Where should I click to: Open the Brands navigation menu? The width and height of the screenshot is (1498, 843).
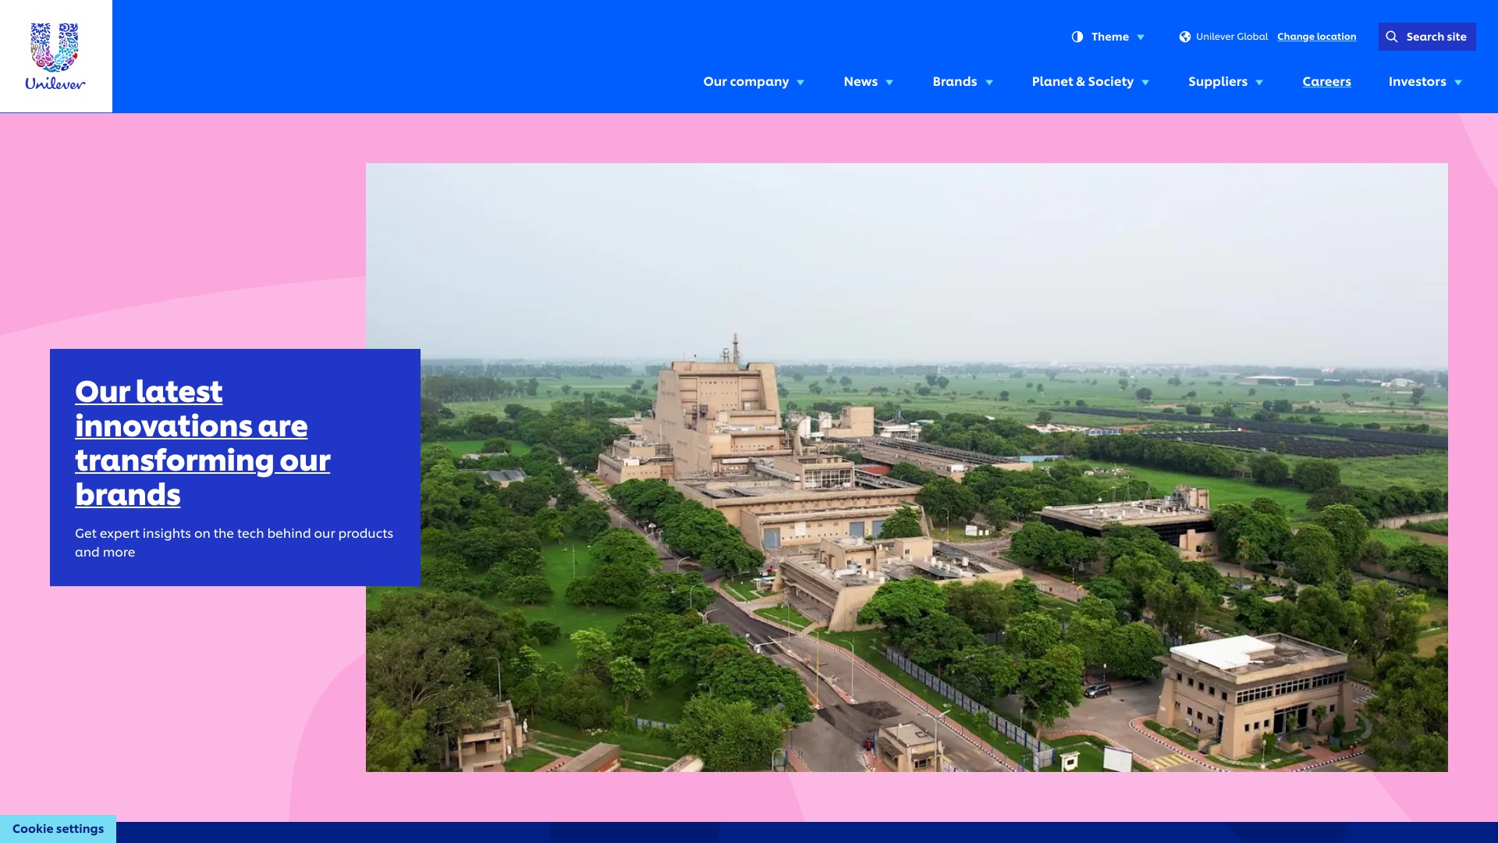pos(954,81)
